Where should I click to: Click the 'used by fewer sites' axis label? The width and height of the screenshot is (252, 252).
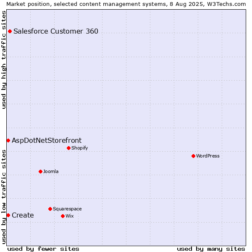pyautogui.click(x=43, y=249)
